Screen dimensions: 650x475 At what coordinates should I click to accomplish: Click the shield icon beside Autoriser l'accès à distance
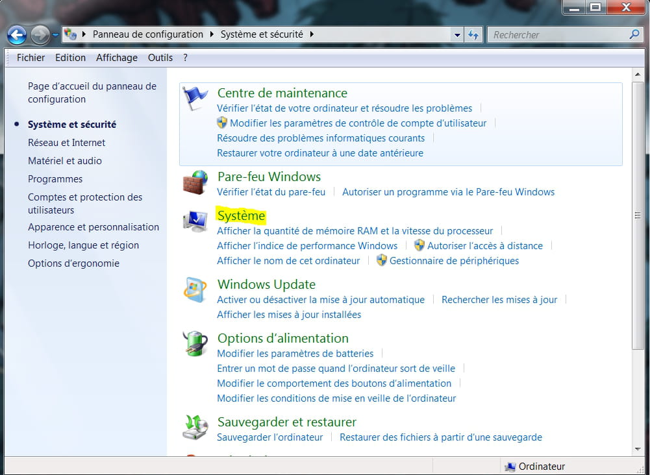(x=419, y=245)
